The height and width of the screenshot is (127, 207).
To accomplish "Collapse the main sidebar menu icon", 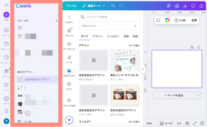I will (6, 5).
